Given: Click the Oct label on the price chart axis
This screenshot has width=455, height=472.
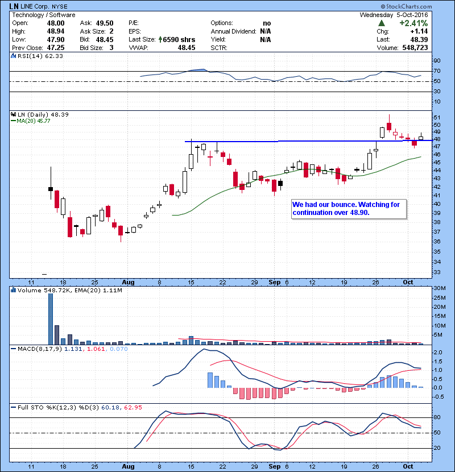Looking at the screenshot, I should [x=408, y=283].
